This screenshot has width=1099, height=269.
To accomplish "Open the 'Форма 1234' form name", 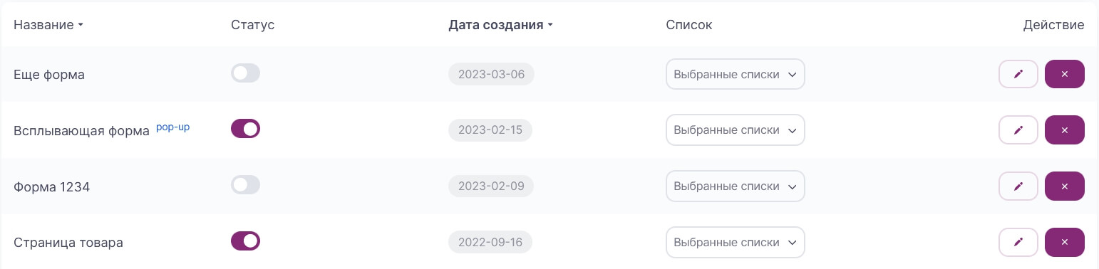I will 51,186.
